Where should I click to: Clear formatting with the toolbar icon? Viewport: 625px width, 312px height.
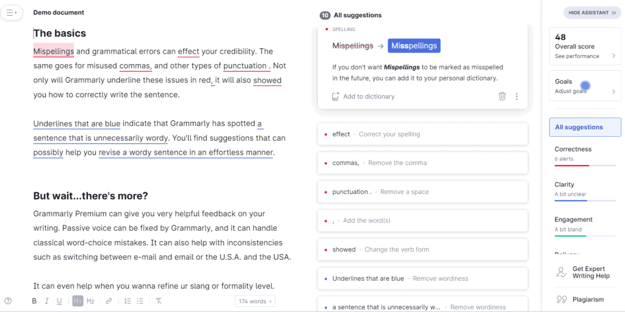(159, 301)
